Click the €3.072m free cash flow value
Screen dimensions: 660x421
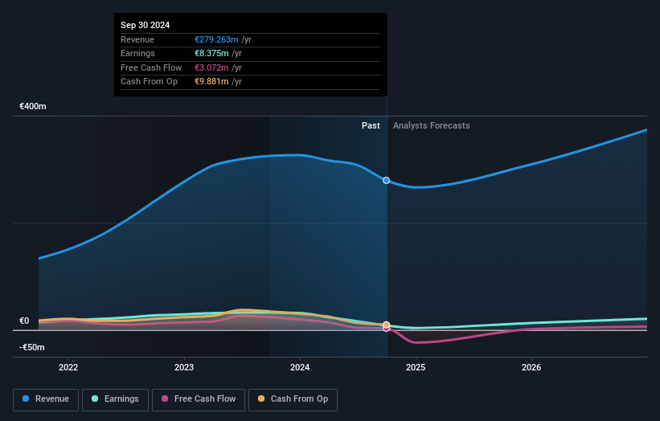[211, 67]
